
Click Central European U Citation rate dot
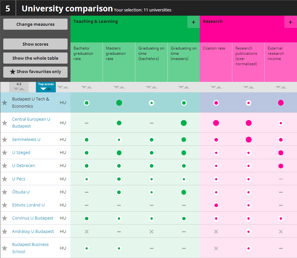pos(216,123)
